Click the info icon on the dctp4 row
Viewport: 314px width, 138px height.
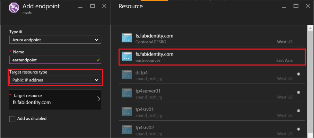click(298, 74)
